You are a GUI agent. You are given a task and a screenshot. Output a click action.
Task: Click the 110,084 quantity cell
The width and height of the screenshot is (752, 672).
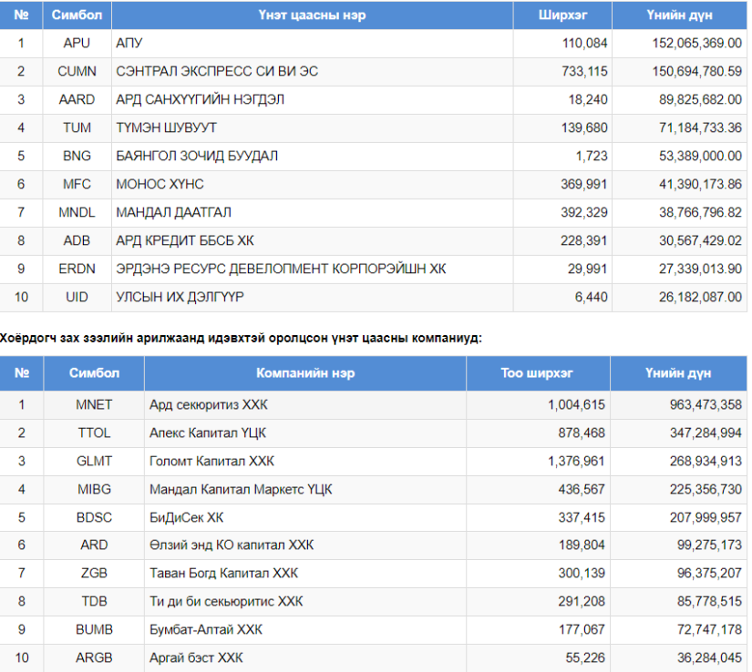562,43
